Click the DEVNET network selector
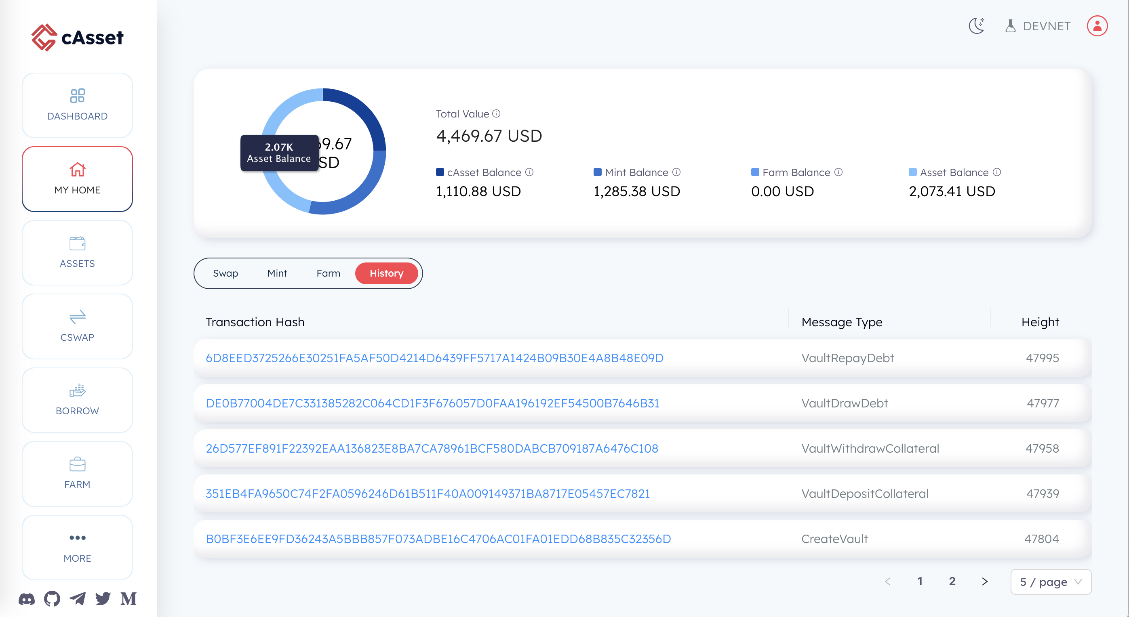This screenshot has width=1129, height=617. [x=1037, y=26]
